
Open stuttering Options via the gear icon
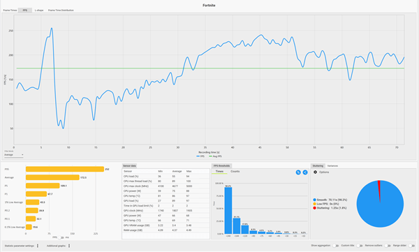pyautogui.click(x=315, y=172)
